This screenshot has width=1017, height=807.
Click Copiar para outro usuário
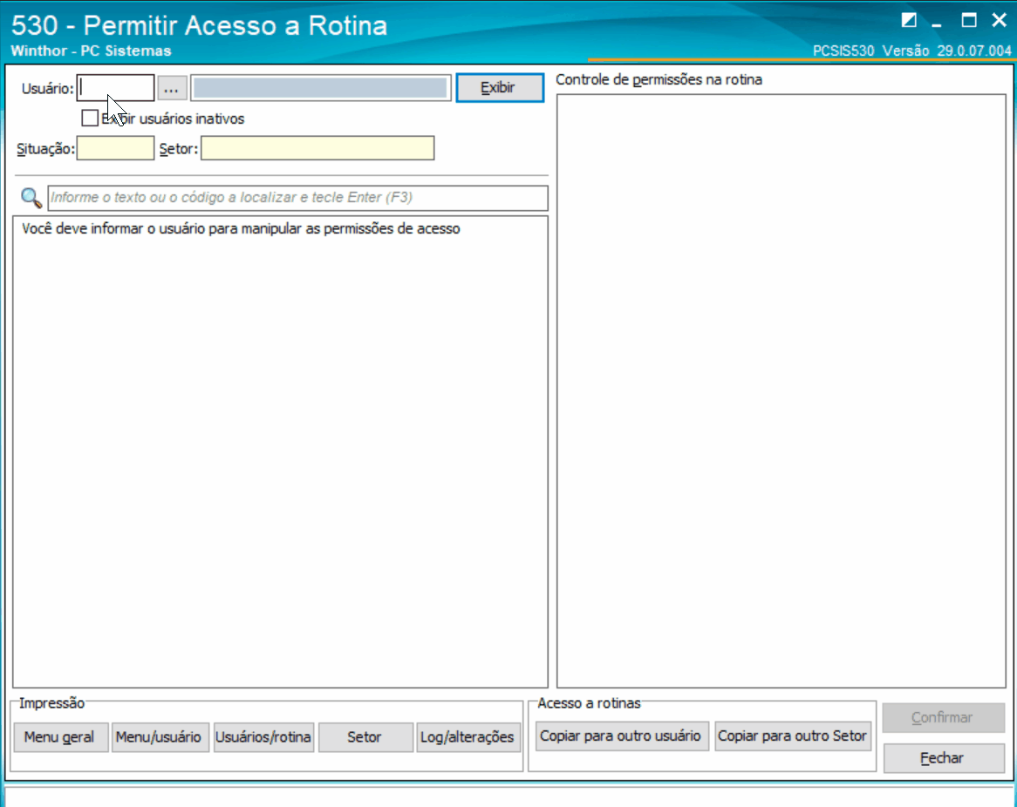621,736
